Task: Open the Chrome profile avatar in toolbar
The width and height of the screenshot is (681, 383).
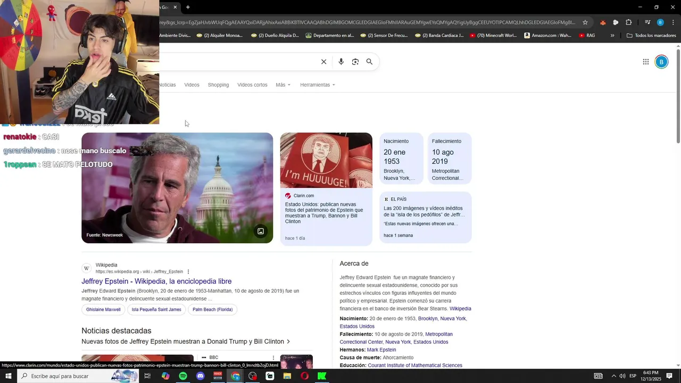Action: point(660,22)
